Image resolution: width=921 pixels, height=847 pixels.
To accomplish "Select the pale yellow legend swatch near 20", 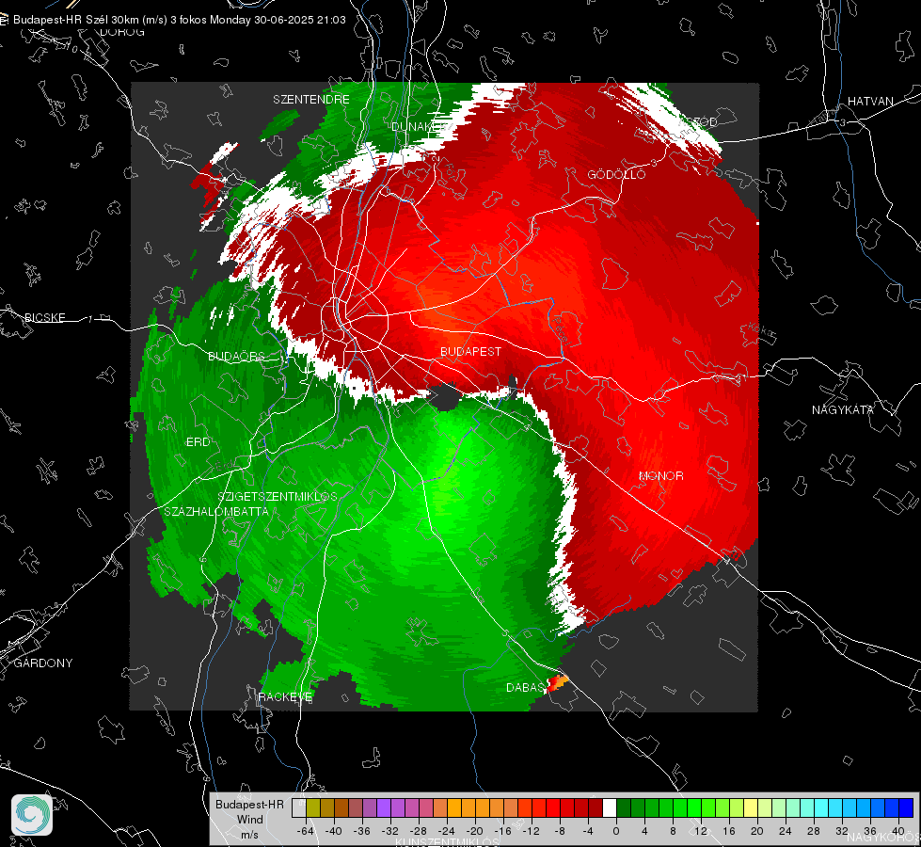I will [751, 807].
